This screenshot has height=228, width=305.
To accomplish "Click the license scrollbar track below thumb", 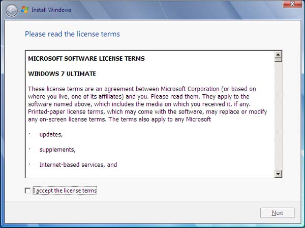I will pos(278,117).
